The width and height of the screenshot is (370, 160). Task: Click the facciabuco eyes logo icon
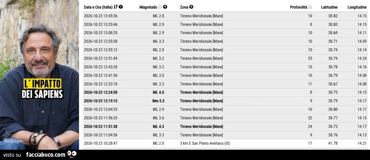pos(72,154)
